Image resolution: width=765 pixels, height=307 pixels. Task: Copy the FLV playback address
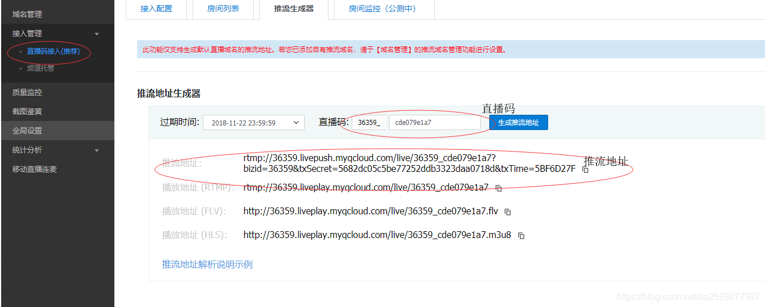click(x=508, y=212)
